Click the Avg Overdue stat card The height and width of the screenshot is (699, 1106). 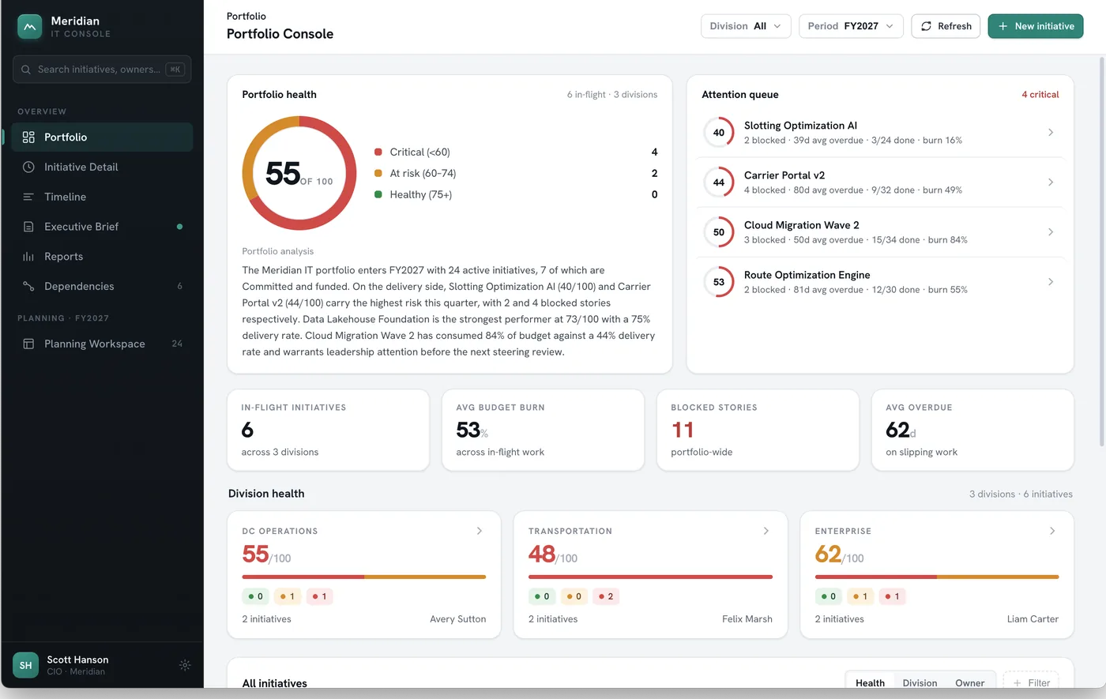pos(972,430)
